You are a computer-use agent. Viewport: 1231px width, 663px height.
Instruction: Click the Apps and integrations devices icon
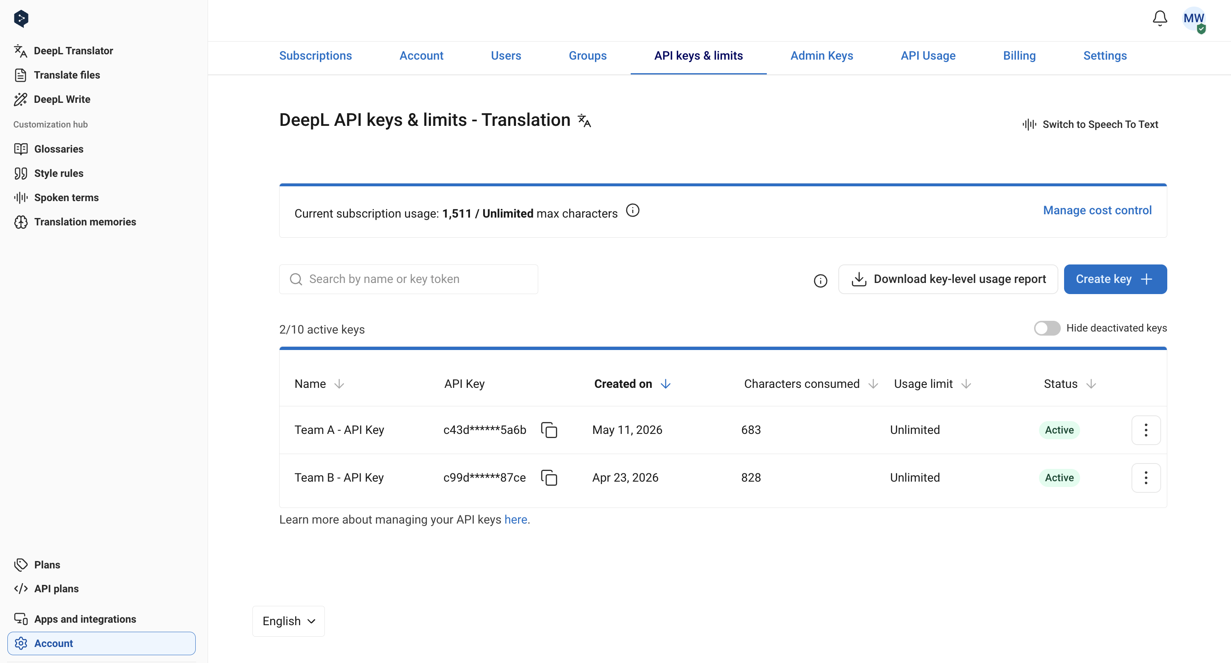[21, 619]
